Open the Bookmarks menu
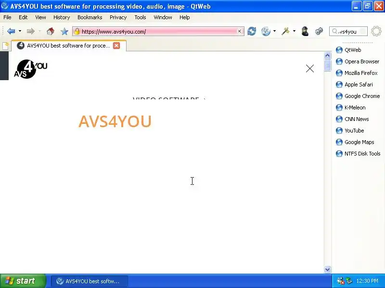The width and height of the screenshot is (385, 288). (90, 17)
